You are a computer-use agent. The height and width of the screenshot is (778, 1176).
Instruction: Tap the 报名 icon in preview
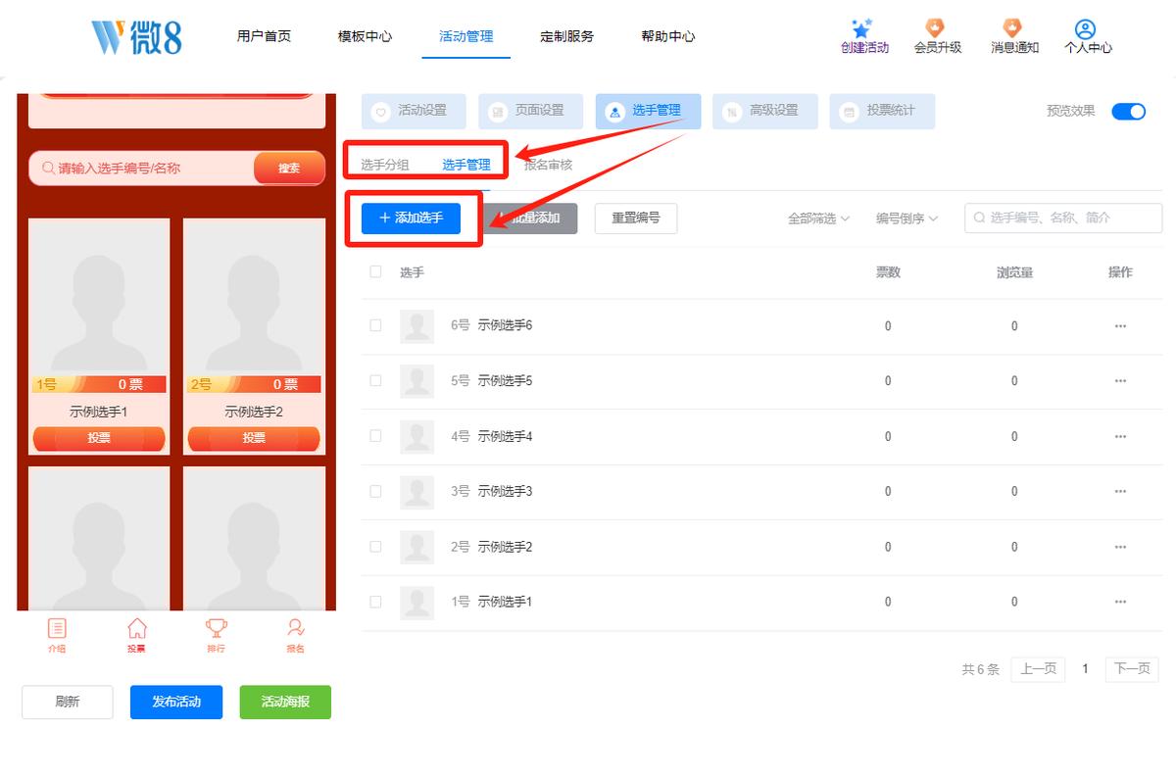(x=295, y=628)
